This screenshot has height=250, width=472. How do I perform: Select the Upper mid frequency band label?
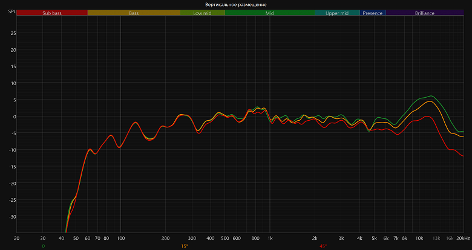[x=337, y=13]
